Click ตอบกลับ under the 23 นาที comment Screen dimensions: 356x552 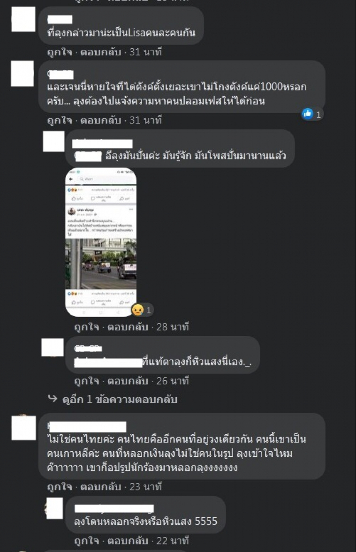(x=101, y=487)
